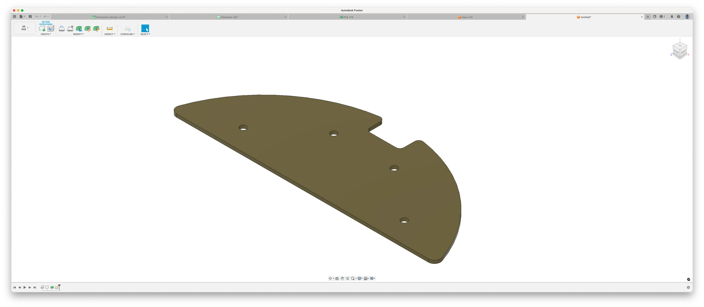
Task: Activate the Select tool button
Action: 145,29
